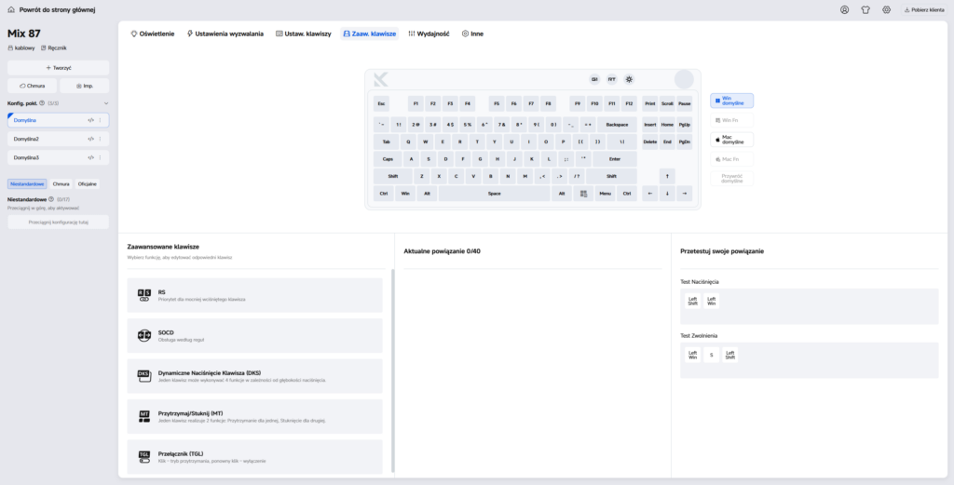Open code icon on Domyślna2 profile
This screenshot has width=954, height=485.
pyautogui.click(x=90, y=139)
